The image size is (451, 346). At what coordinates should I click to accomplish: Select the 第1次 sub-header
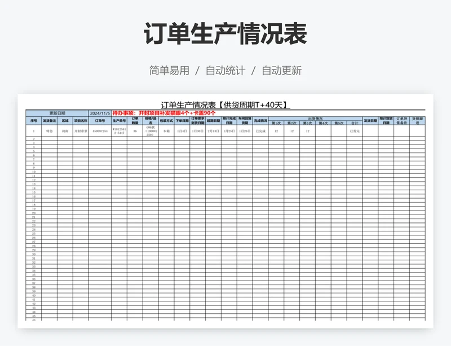[x=276, y=123]
